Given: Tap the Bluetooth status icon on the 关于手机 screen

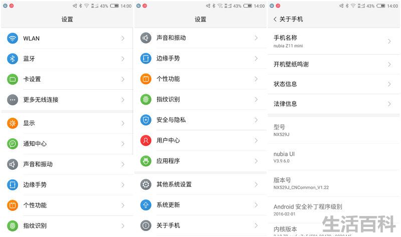Looking at the screenshot, I should (347, 6).
